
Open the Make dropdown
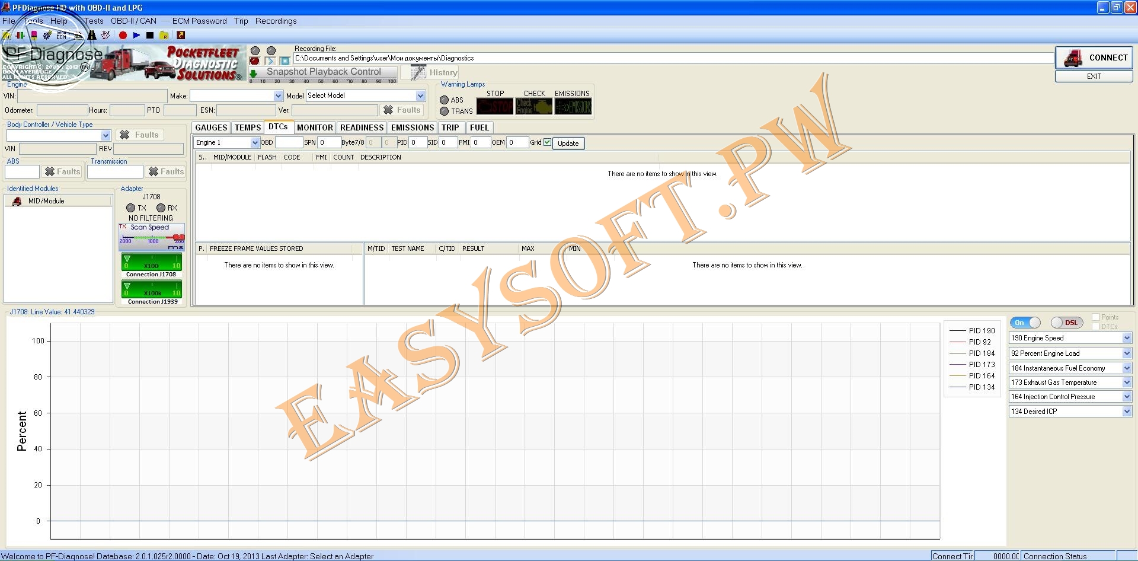pos(278,96)
